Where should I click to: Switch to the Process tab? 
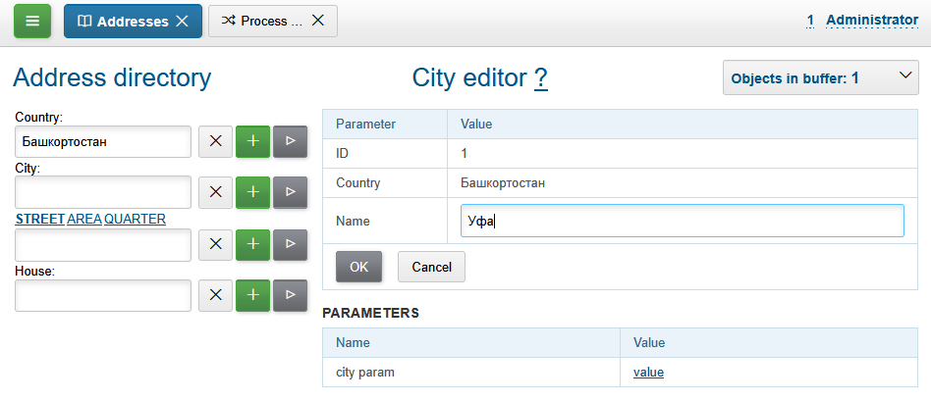pyautogui.click(x=262, y=21)
